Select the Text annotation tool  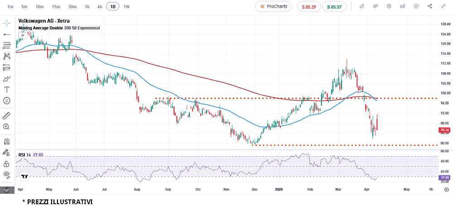7,89
